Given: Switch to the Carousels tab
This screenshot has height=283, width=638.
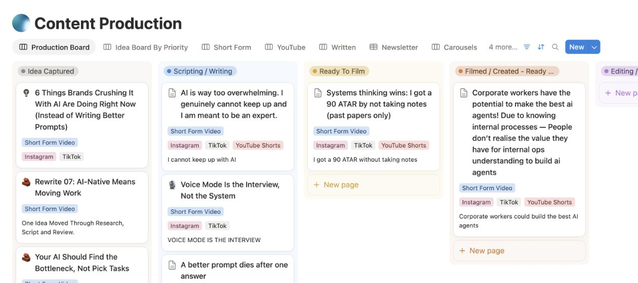Looking at the screenshot, I should tap(455, 47).
